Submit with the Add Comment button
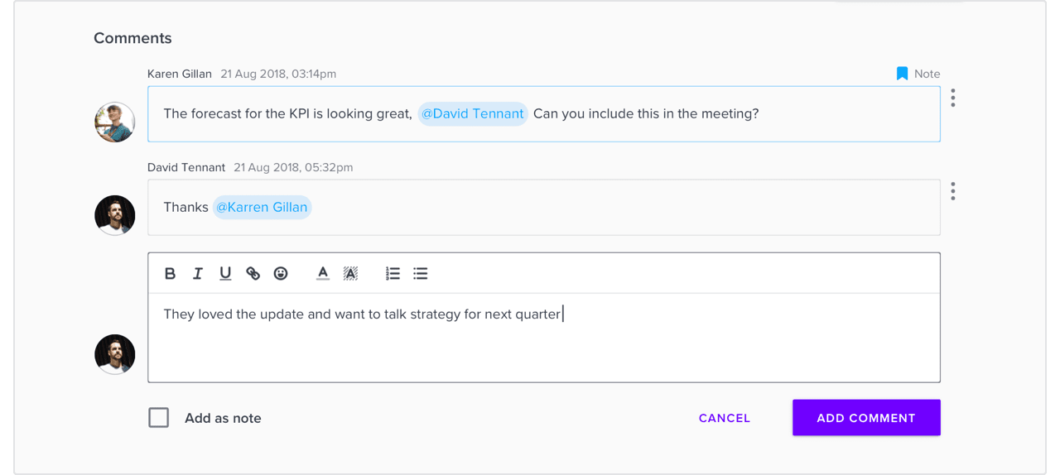 (866, 418)
